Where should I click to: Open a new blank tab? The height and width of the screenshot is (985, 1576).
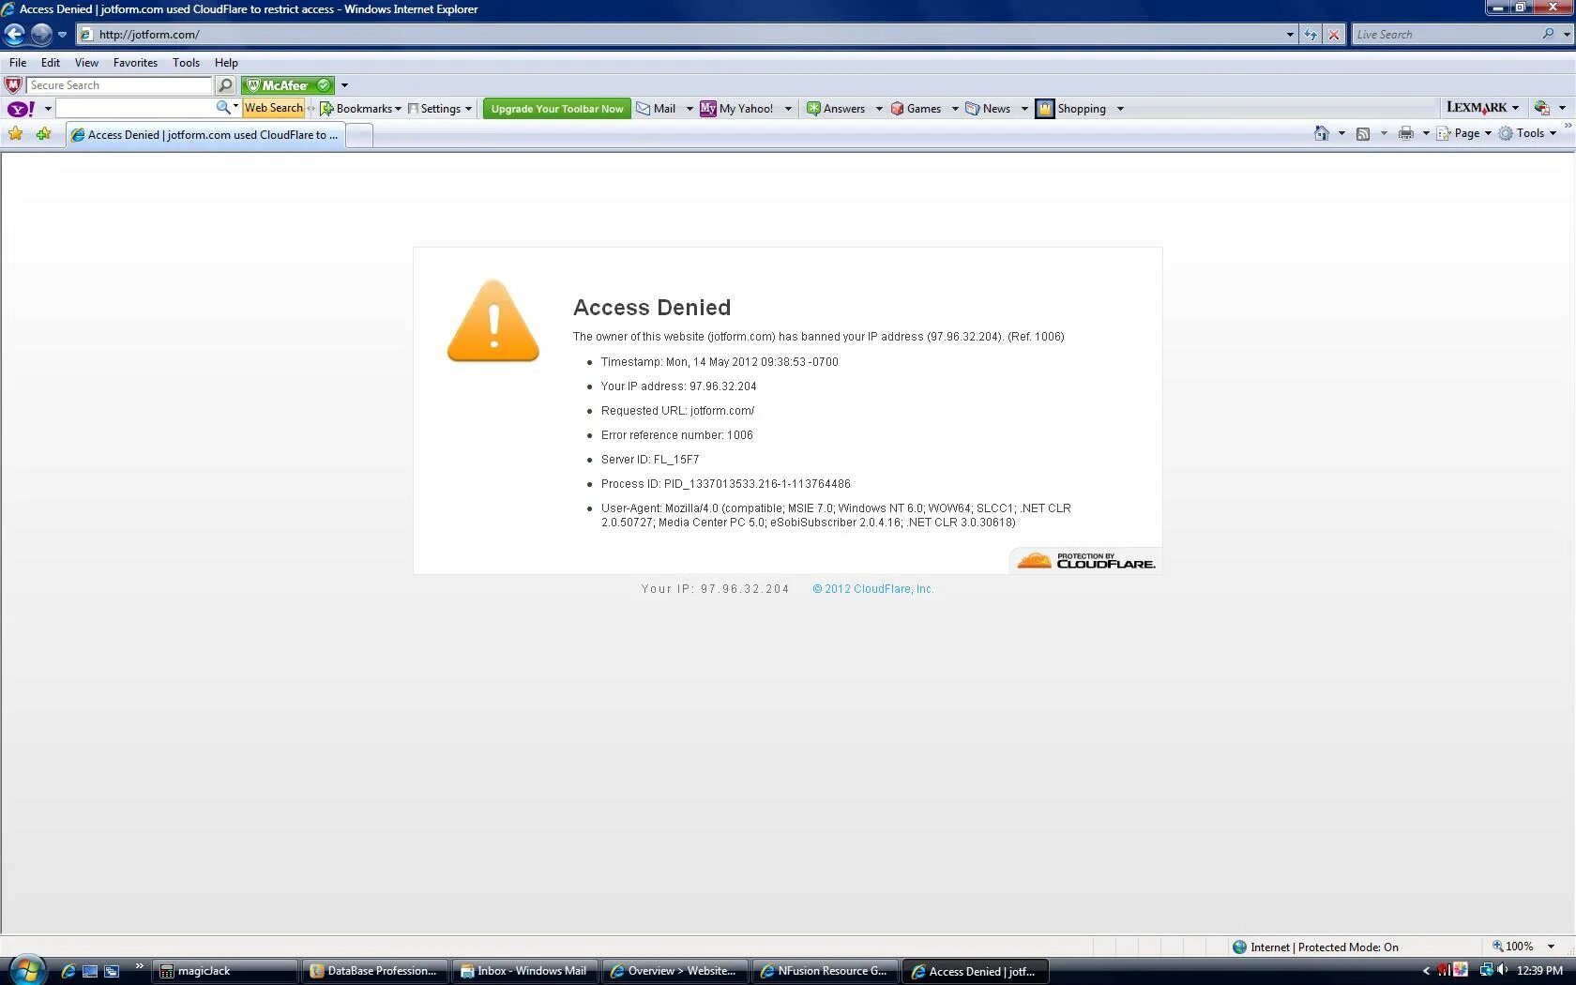(x=359, y=136)
